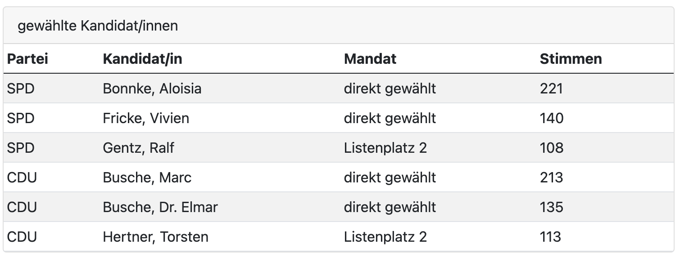Click the Mandat column header
Screen dimensions: 680x257
370,59
